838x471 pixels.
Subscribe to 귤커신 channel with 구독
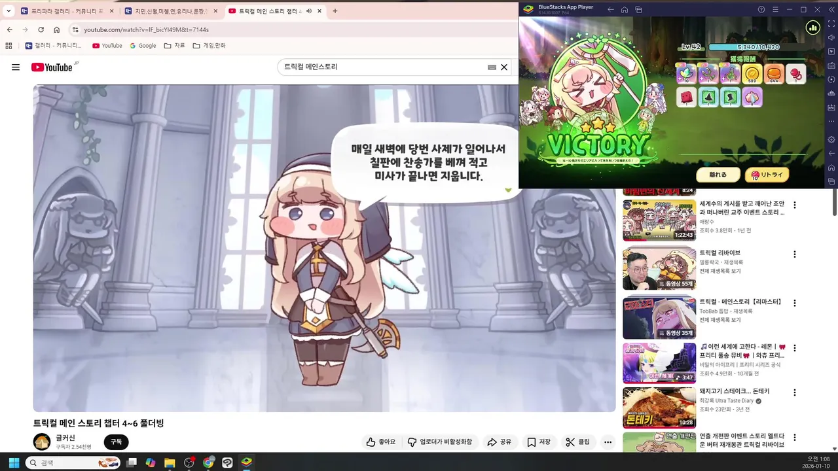(116, 442)
